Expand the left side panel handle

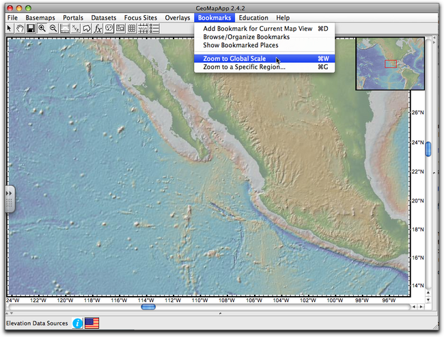[8, 199]
